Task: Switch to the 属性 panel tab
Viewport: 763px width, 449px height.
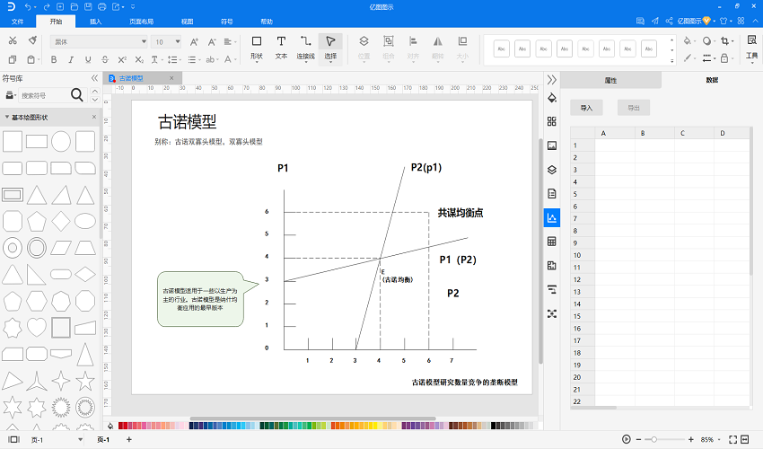Action: (x=610, y=80)
